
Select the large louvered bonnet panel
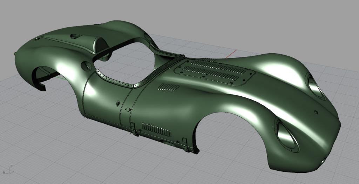215,71
